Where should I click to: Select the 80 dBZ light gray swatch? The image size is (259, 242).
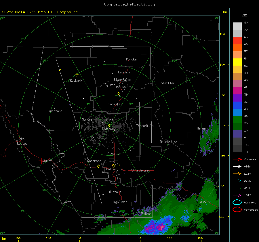coord(237,26)
